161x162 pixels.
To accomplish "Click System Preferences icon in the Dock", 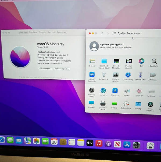I will [x=137, y=145].
